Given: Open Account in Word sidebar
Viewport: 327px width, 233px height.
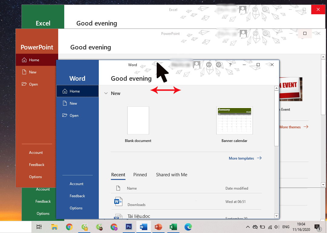Looking at the screenshot, I should (76, 184).
